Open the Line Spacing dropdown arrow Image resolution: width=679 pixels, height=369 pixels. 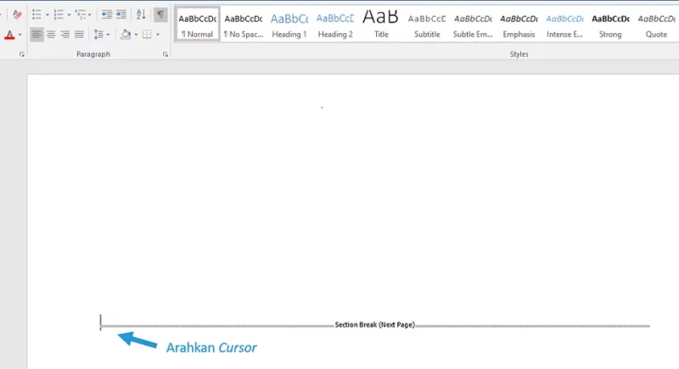pos(109,35)
